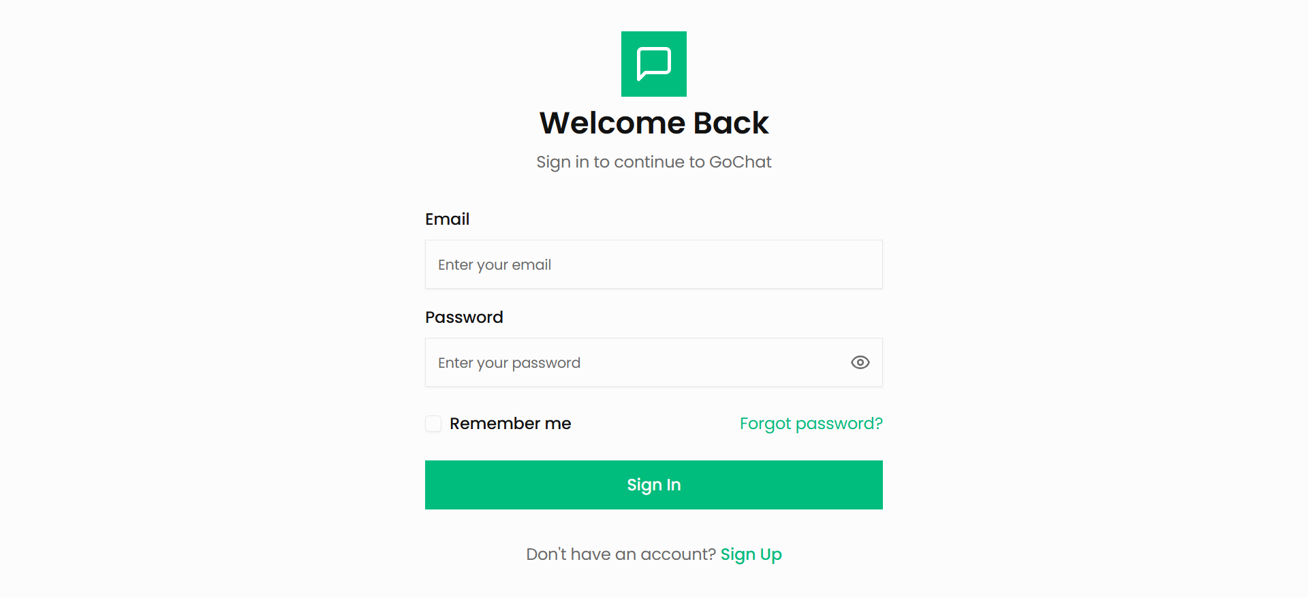This screenshot has height=598, width=1308.
Task: Click the Remember me label text
Action: click(510, 424)
